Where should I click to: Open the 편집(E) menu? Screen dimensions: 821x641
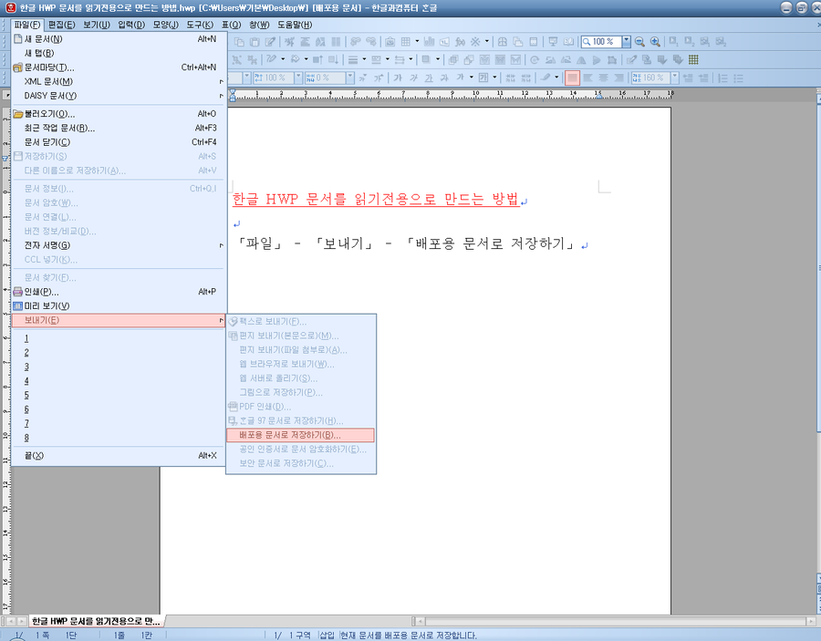pos(61,25)
